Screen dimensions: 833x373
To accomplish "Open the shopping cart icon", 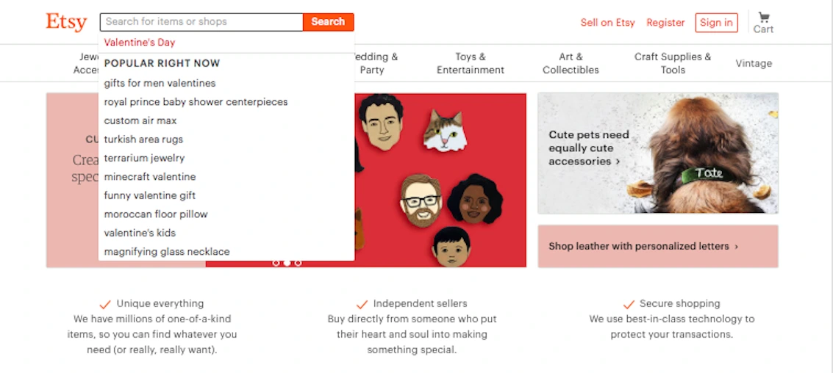I will pyautogui.click(x=763, y=22).
